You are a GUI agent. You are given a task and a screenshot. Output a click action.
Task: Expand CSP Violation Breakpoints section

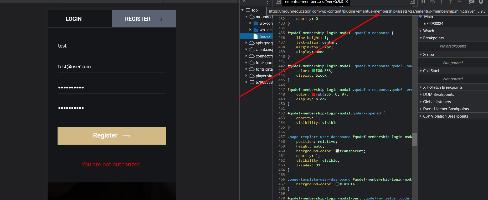coord(421,116)
